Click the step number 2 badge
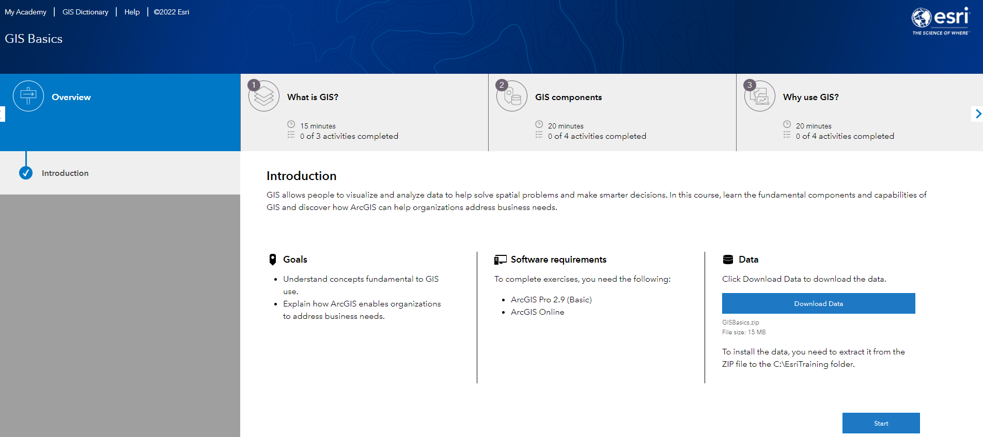This screenshot has width=983, height=437. 502,85
